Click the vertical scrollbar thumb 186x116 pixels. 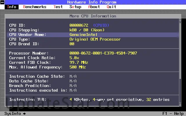click(180, 51)
